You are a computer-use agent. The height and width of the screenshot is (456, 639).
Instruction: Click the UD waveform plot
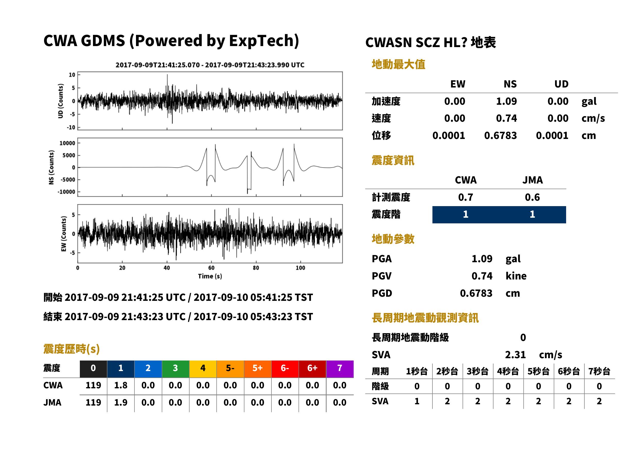(x=210, y=101)
